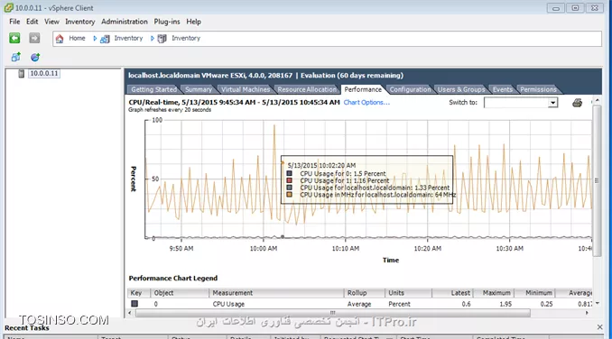Click the new virtual machine toolbar icon
This screenshot has width=612, height=339.
tap(16, 58)
